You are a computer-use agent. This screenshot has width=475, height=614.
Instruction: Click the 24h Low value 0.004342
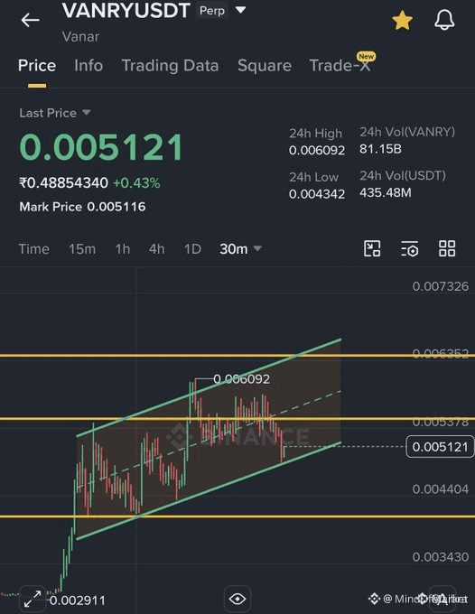coord(317,194)
